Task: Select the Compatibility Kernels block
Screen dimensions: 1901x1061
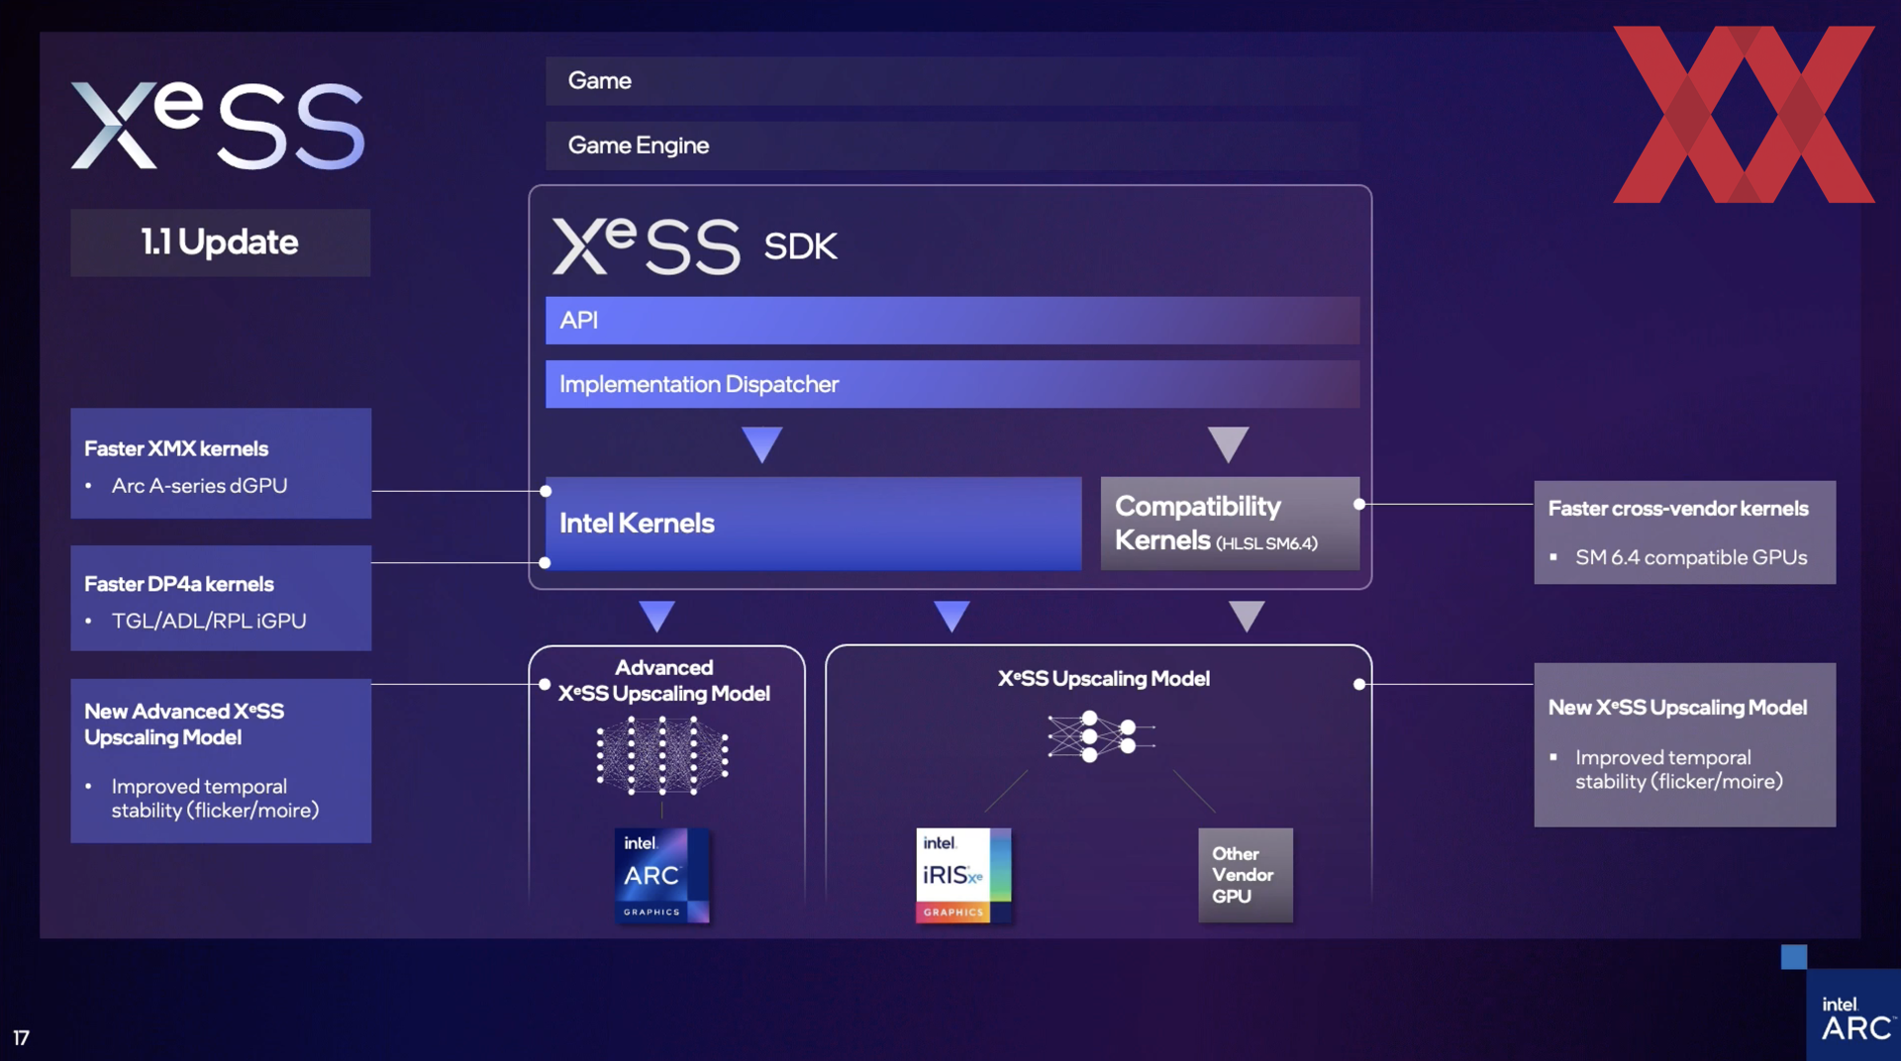Action: point(1230,524)
